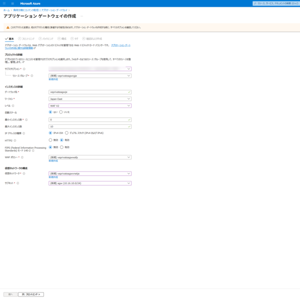Switch to the バックエンド tab
Screen dimensions: 300x300
[46, 38]
